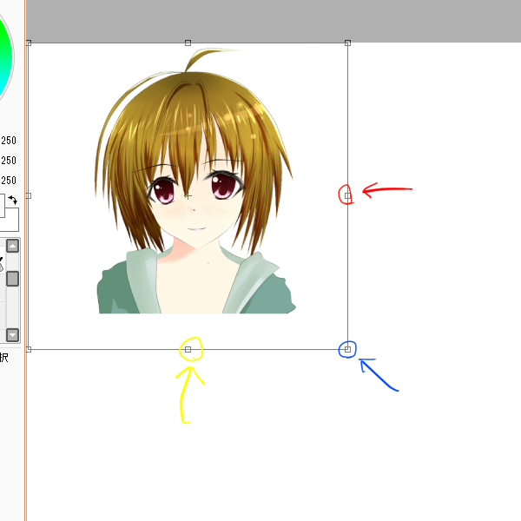
Task: Click the transform center pivot crosshair
Action: coord(188,196)
